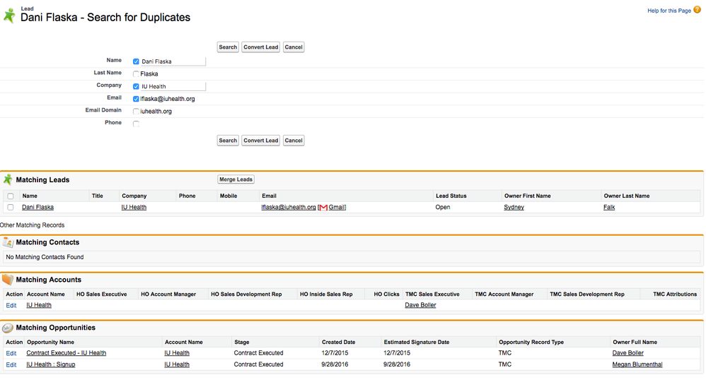Open owner Dave Boller link in Opportunities
The width and height of the screenshot is (706, 387).
628,353
